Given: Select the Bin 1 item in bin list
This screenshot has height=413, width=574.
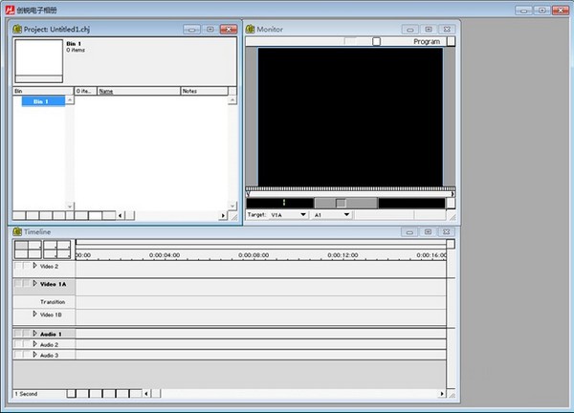Looking at the screenshot, I should pyautogui.click(x=40, y=100).
